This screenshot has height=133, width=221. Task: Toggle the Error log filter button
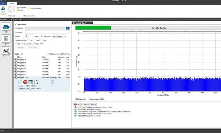tap(77, 104)
